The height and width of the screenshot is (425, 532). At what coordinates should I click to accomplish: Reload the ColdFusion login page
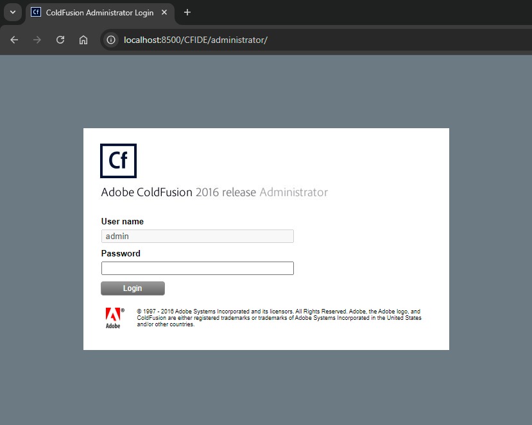pos(60,40)
